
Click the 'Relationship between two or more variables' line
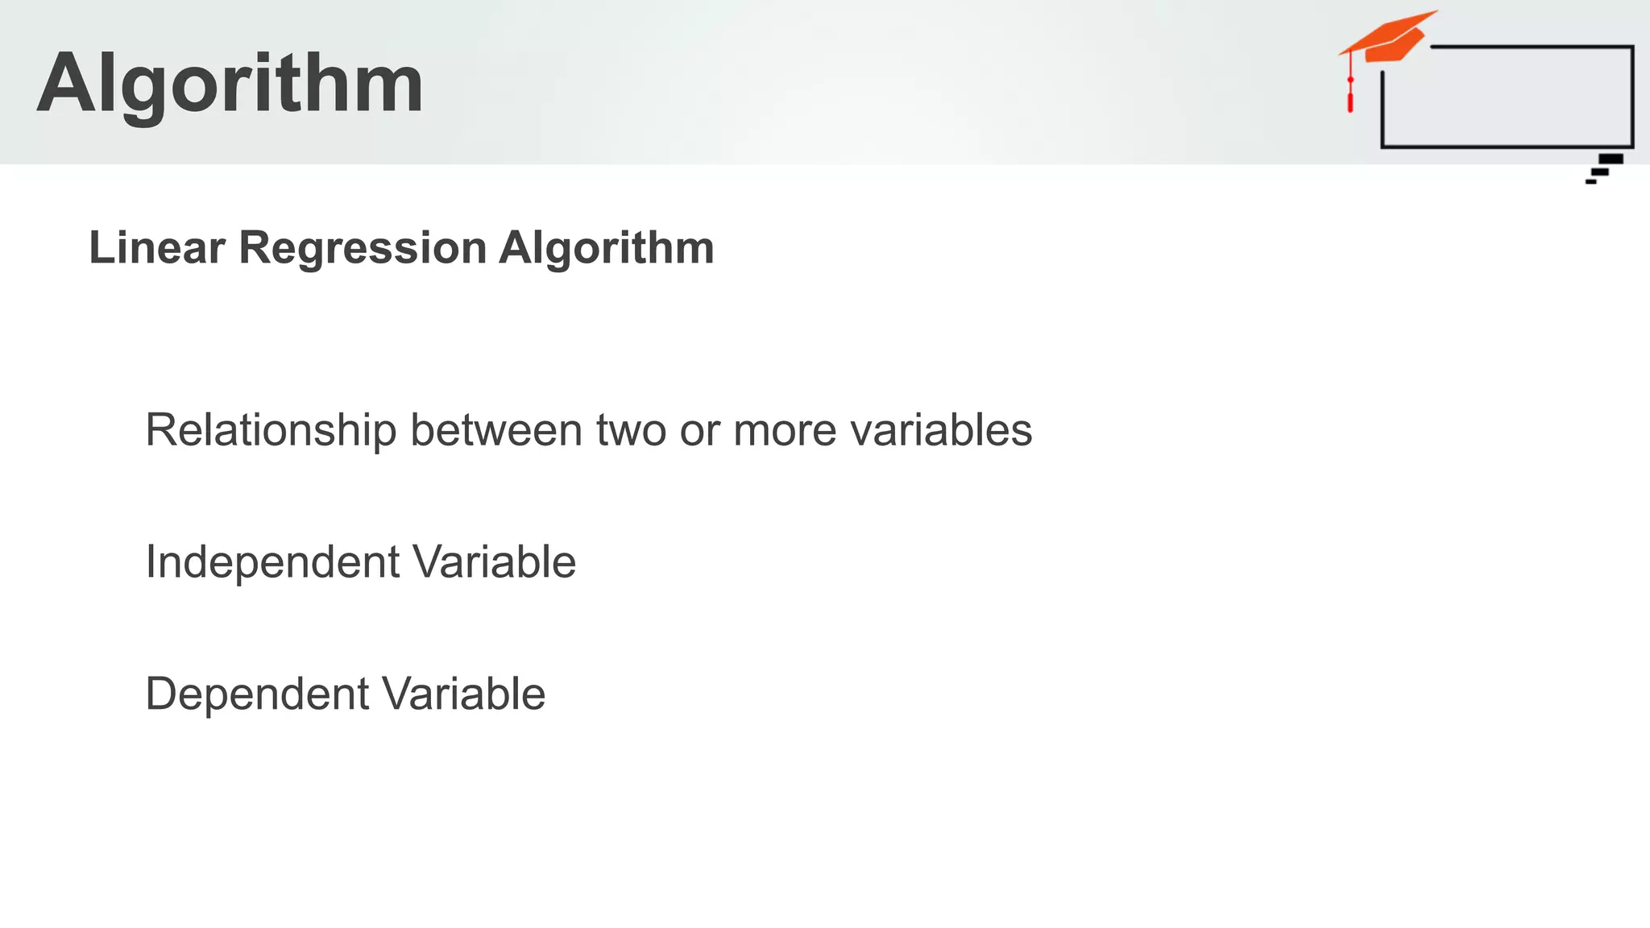(x=588, y=429)
